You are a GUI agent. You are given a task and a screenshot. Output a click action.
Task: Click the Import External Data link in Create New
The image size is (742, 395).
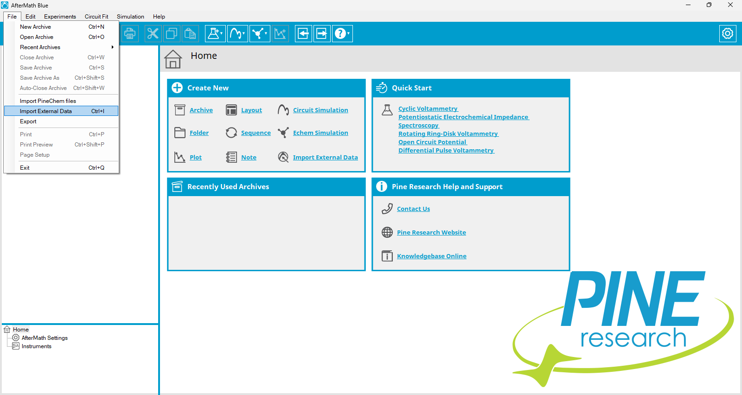325,157
